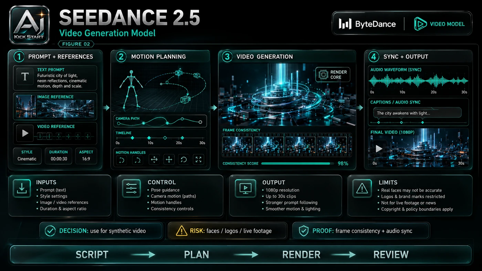Click the hollow keyframe diamond on Timeline
Viewport: 482px width, 271px height.
(x=165, y=138)
